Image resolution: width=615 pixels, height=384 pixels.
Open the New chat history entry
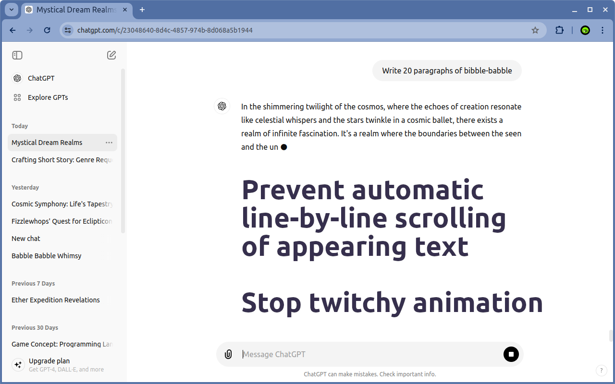tap(62, 239)
